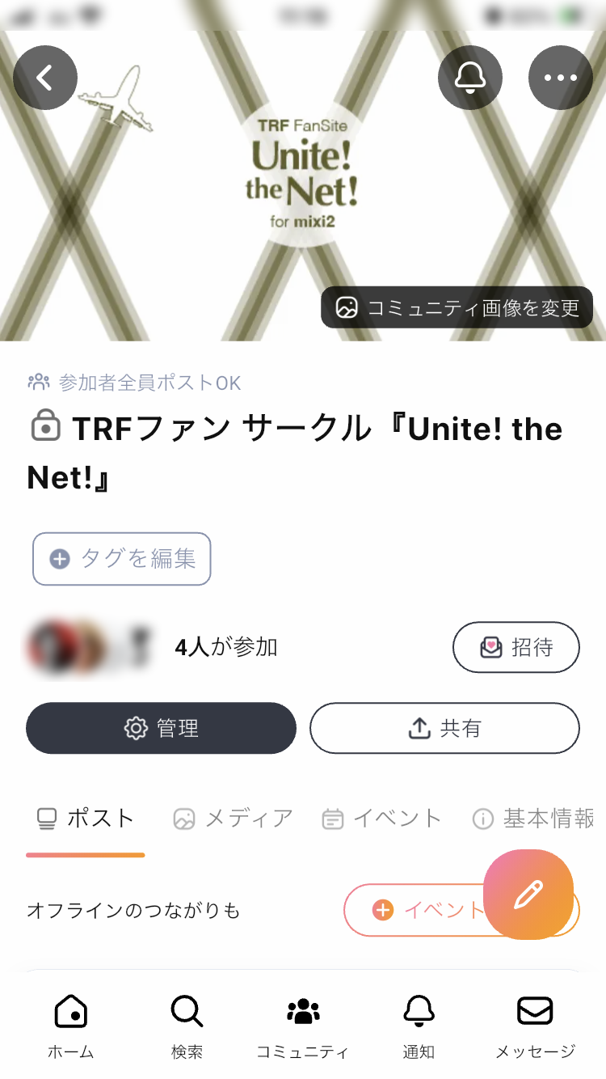Open Search in the bottom navigation

tap(187, 1026)
